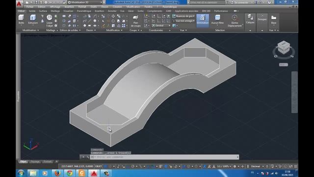Switch to the Annoter ribbon tab
This screenshot has width=314, height=177.
[112, 11]
